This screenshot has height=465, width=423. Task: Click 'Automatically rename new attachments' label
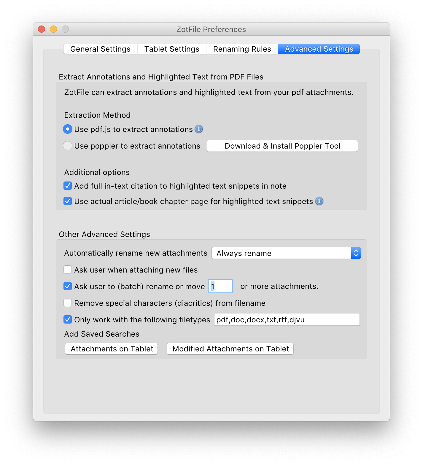click(136, 253)
